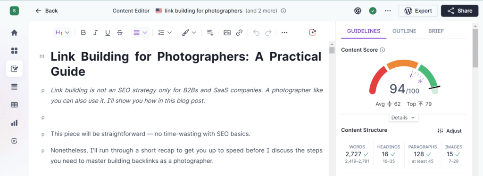Click the IMAGES 15 stat
The height and width of the screenshot is (176, 483).
[453, 154]
